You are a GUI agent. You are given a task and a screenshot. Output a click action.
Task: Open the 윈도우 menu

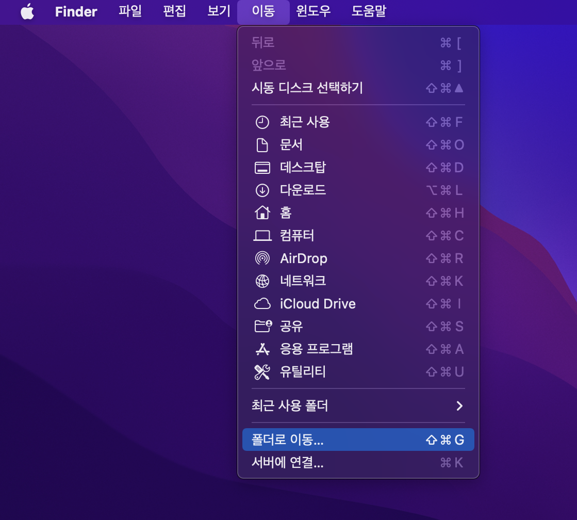314,11
